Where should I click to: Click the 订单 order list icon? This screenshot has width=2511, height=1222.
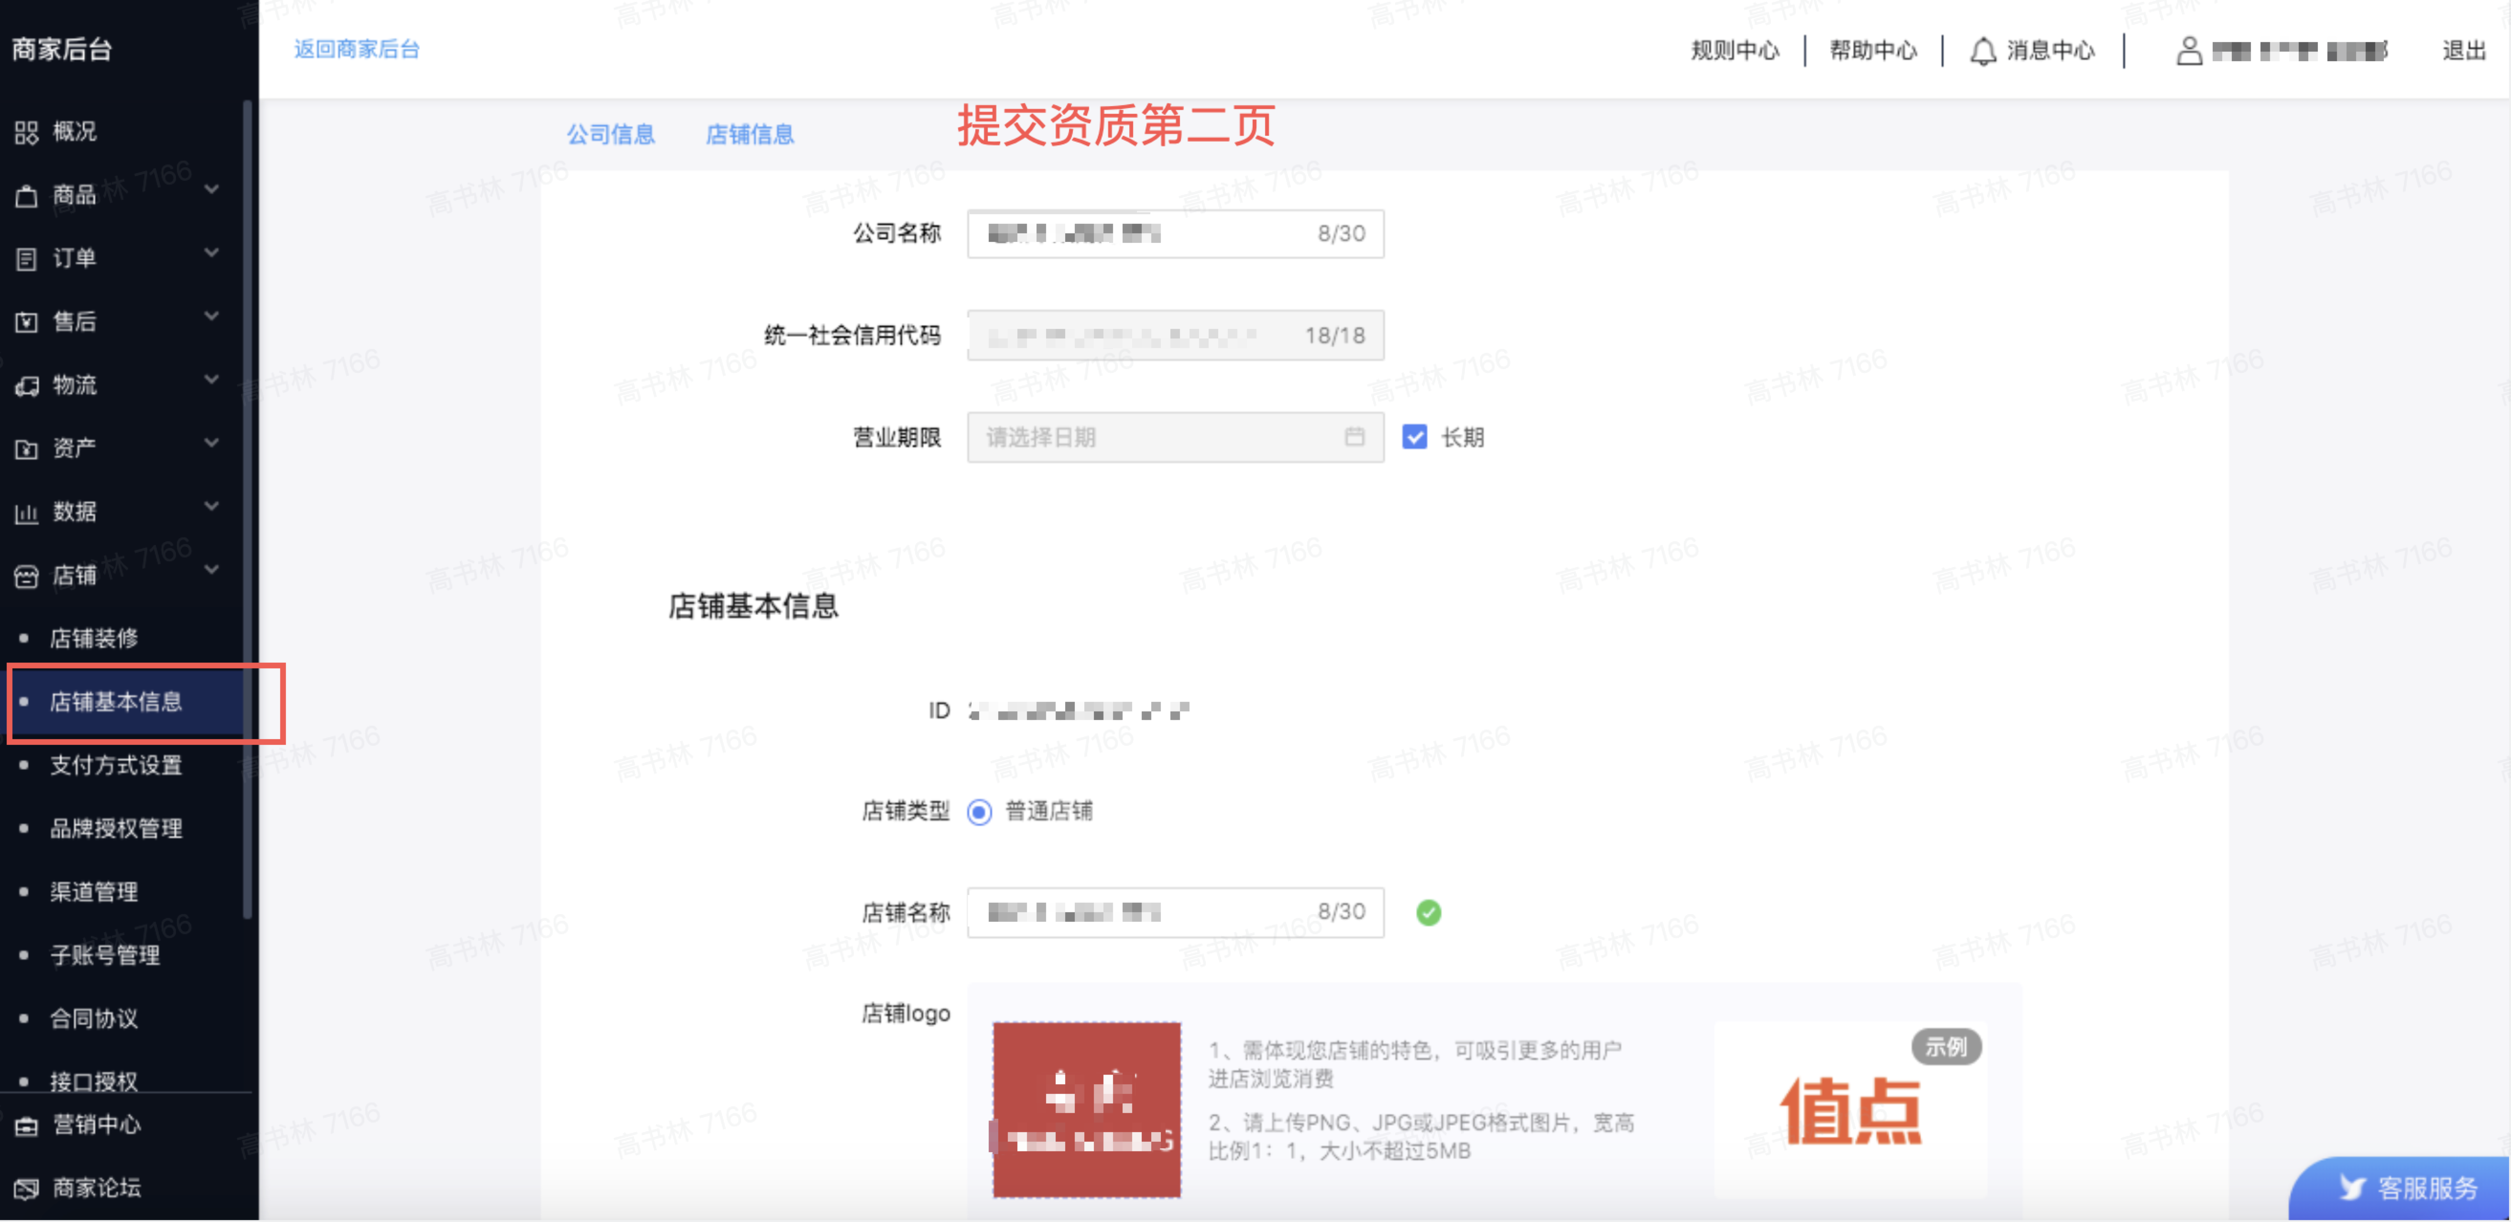point(26,258)
